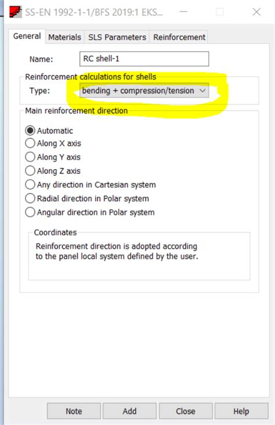Click the Add button

pyautogui.click(x=129, y=411)
